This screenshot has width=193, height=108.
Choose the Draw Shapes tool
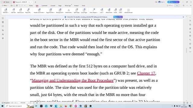click(x=93, y=11)
